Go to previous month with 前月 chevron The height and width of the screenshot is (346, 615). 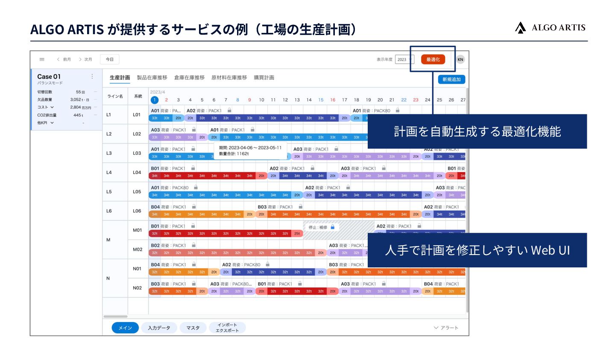58,59
